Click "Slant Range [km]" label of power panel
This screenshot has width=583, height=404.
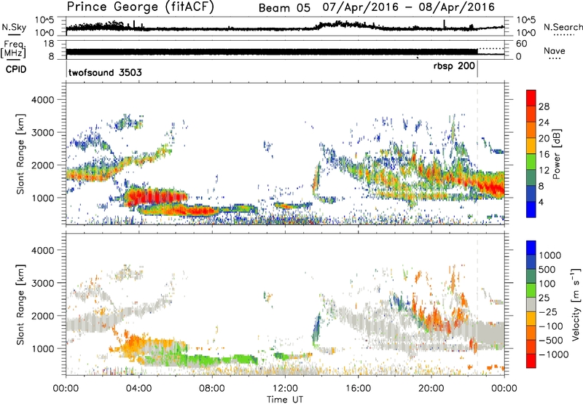coord(20,154)
